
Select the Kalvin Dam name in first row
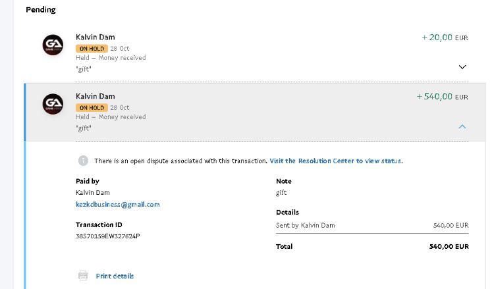(x=95, y=37)
